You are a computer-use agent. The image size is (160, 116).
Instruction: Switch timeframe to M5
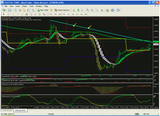click(x=55, y=14)
